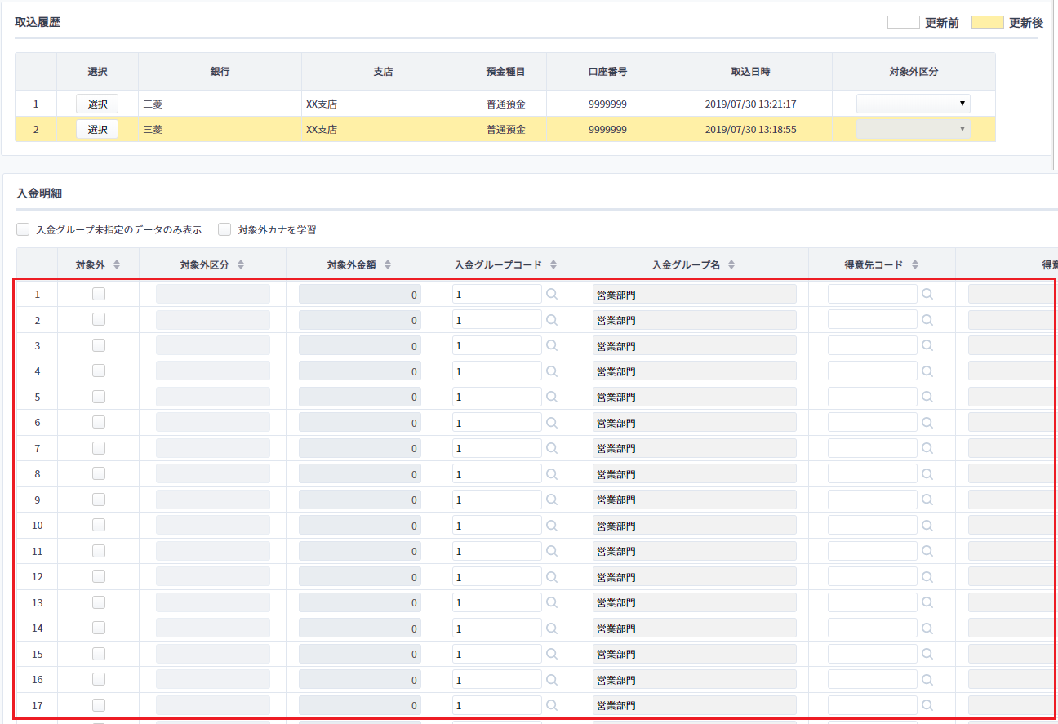Open group code search in row 3
This screenshot has height=724, width=1058.
coord(552,345)
